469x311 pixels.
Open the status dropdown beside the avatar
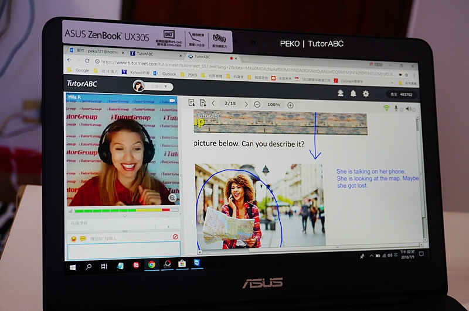tap(158, 87)
